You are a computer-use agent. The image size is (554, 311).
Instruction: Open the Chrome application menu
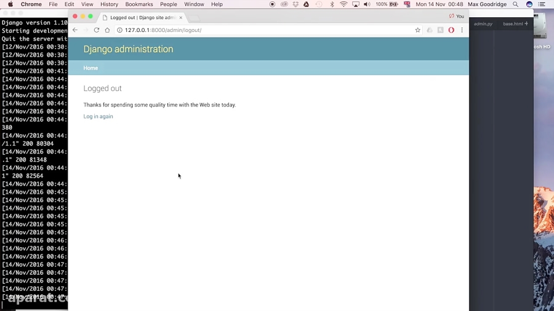pyautogui.click(x=31, y=4)
